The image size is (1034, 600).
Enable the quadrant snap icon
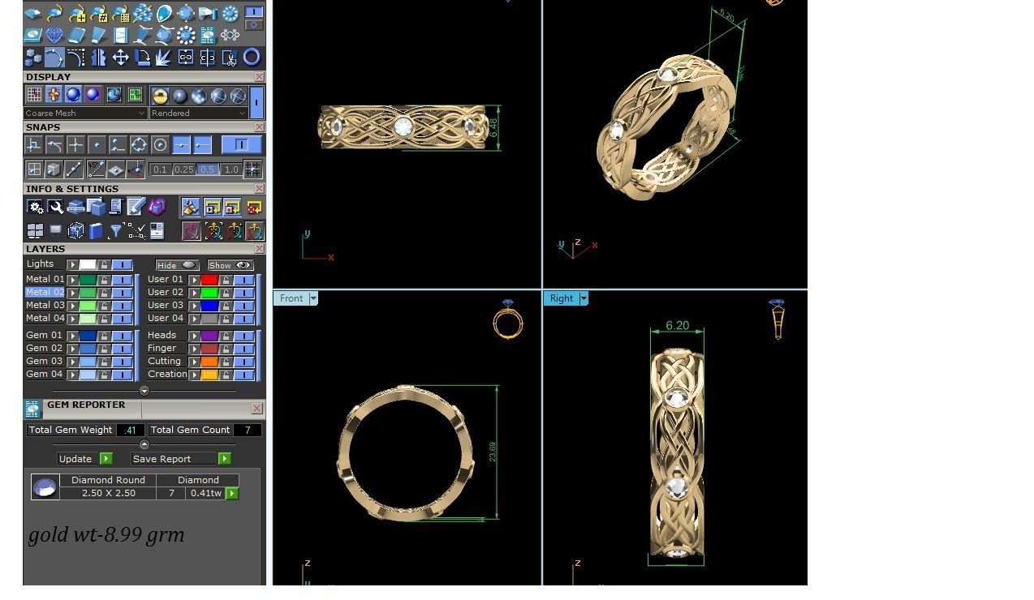pos(139,144)
